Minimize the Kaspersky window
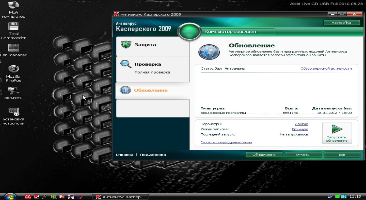This screenshot has width=366, height=200. [333, 14]
